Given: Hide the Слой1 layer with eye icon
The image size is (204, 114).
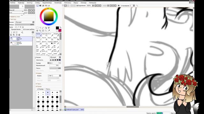Looking at the screenshot, I should 11,38.
